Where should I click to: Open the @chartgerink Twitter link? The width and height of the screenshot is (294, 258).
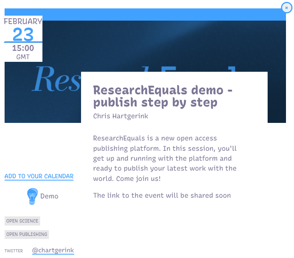pos(53,250)
